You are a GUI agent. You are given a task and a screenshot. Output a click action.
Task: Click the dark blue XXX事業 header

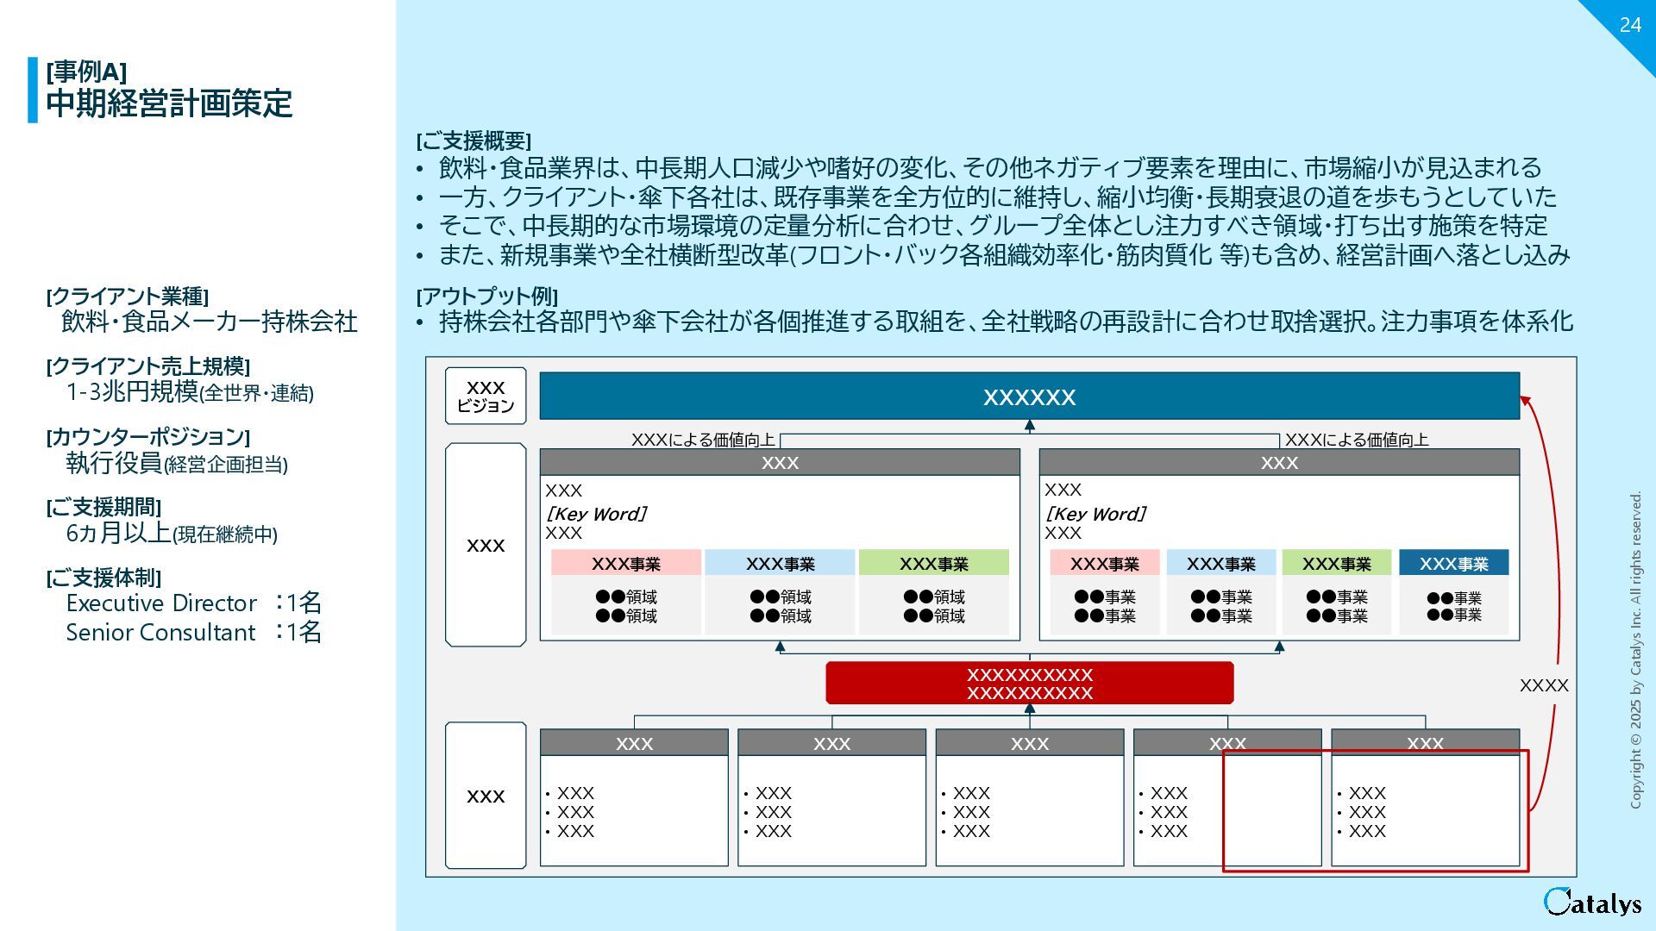tap(1453, 564)
